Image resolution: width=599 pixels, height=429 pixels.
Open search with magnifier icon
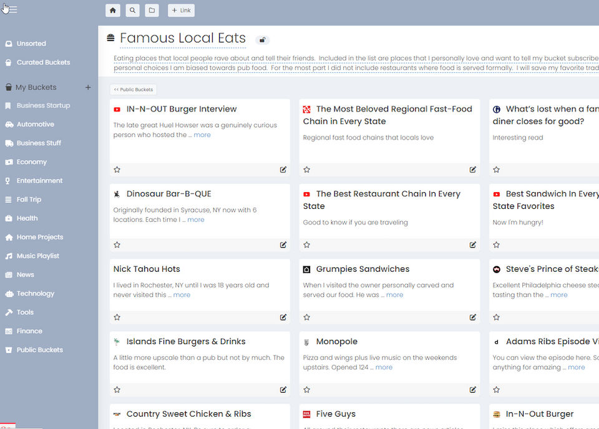coord(132,11)
